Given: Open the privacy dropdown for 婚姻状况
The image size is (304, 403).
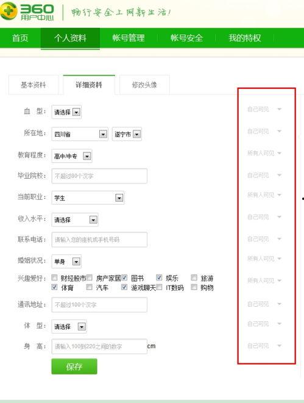Looking at the screenshot, I should [x=264, y=259].
